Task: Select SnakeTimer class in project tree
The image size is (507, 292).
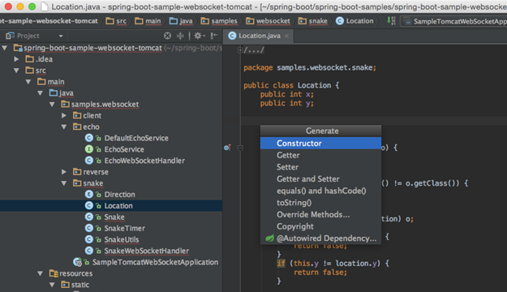Action: (x=124, y=228)
